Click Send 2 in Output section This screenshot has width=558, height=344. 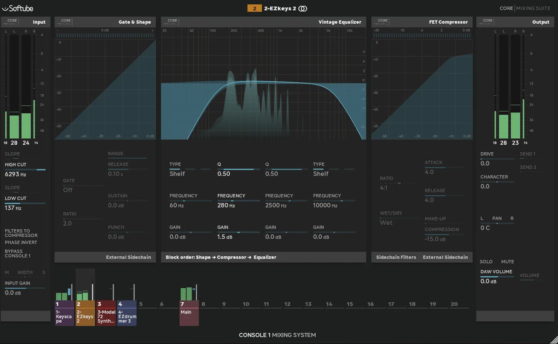click(x=528, y=167)
